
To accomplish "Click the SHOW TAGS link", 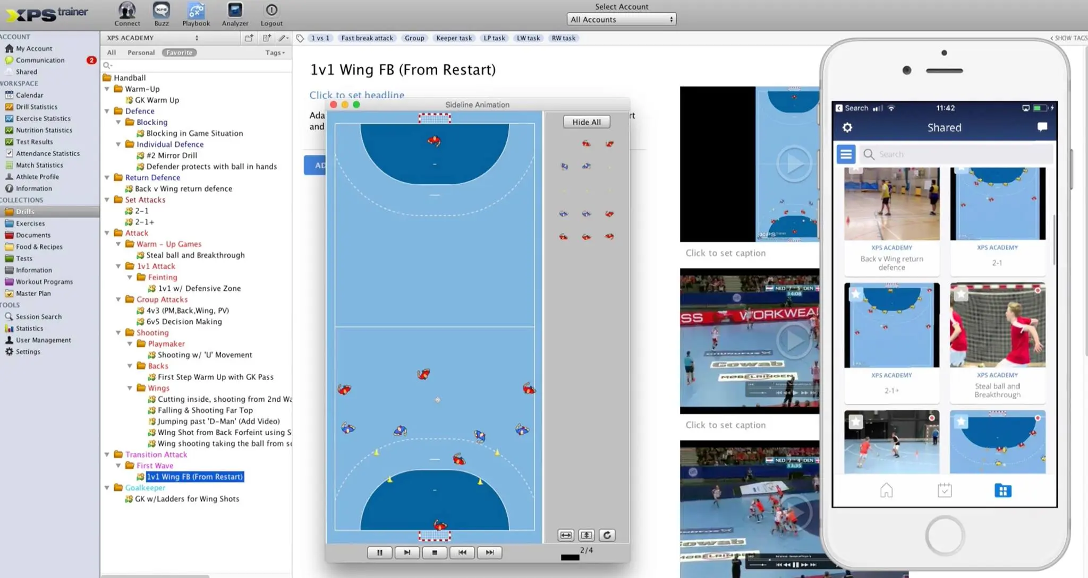I will coord(1069,38).
